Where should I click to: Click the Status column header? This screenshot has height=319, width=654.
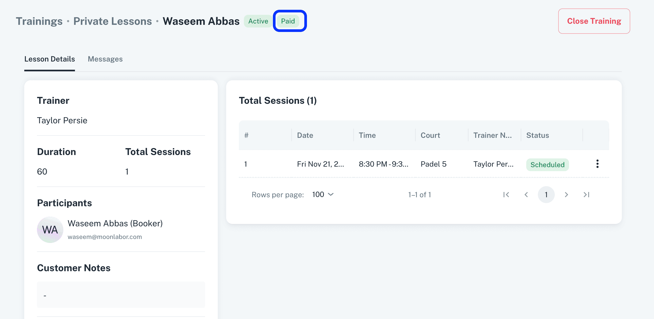point(538,135)
